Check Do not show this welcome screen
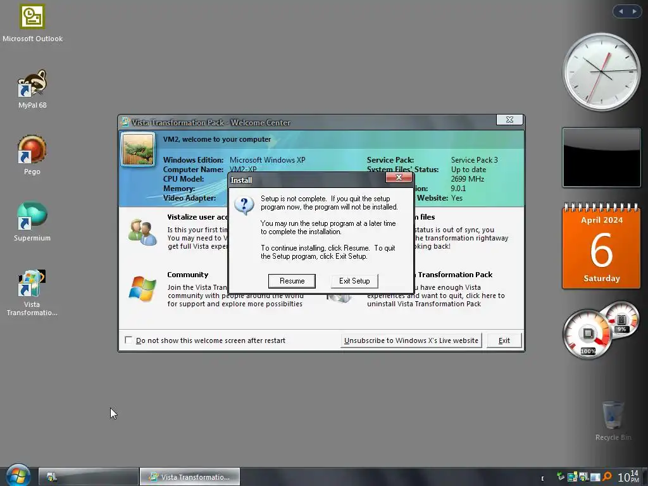 click(128, 340)
